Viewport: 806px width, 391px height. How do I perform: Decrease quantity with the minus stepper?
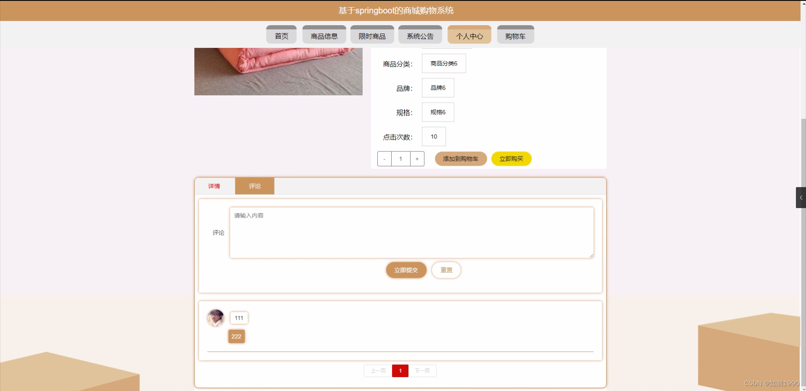coord(384,159)
